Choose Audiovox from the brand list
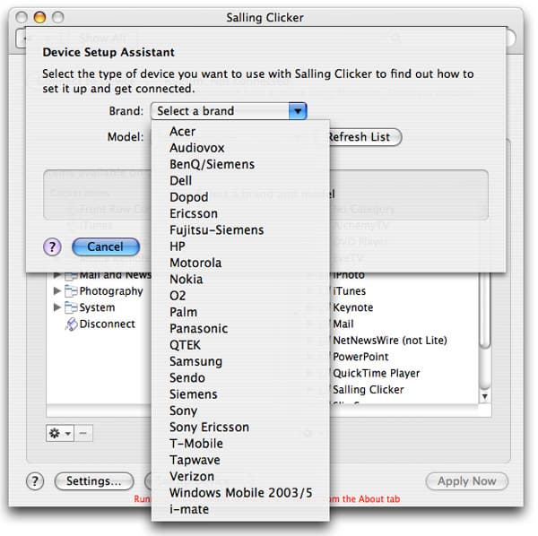The width and height of the screenshot is (538, 536). pos(240,148)
